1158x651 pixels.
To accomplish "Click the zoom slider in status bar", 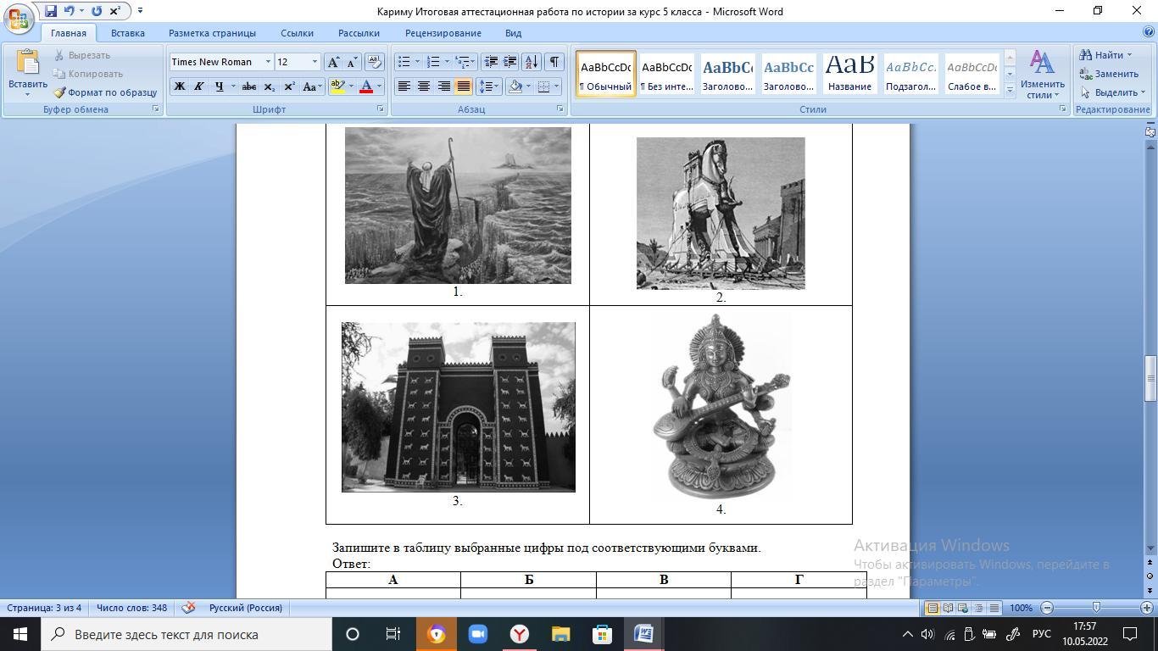I will pos(1096,608).
